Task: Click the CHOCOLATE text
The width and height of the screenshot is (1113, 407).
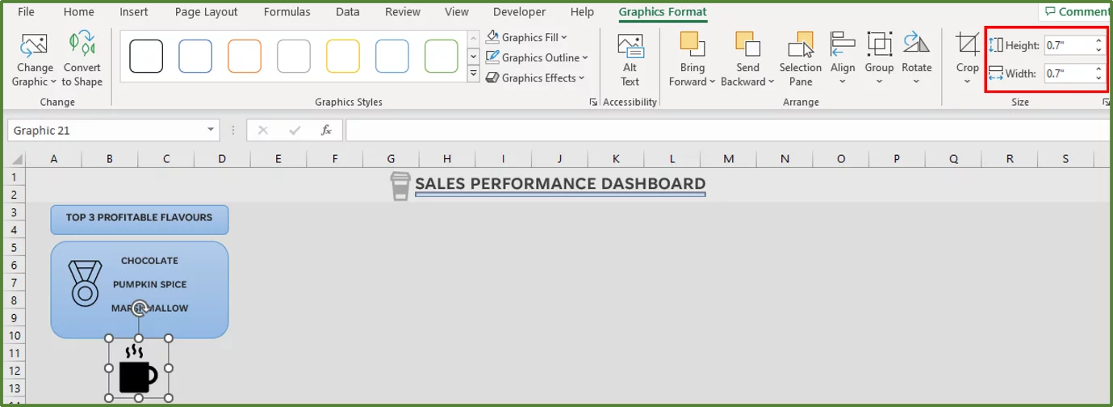Action: (149, 261)
